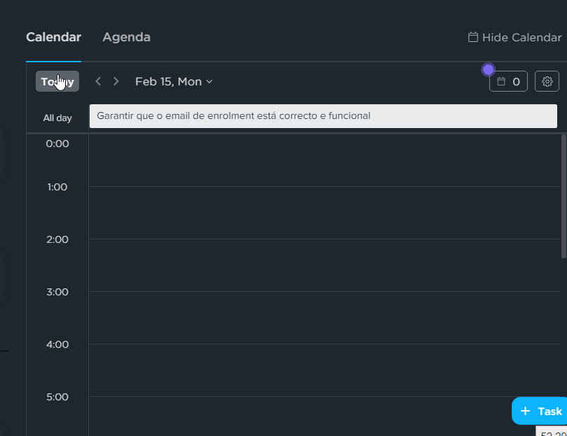Select the 2:00 hour slot in calendar
567x436 pixels.
click(322, 265)
